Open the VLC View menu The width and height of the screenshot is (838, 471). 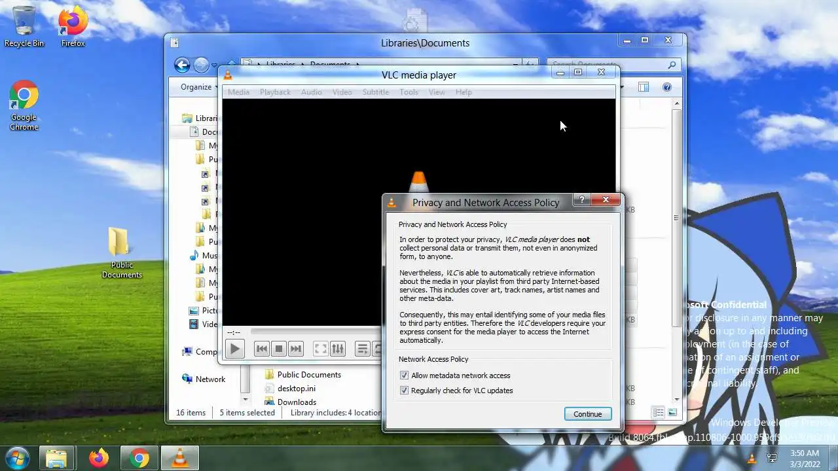(x=437, y=92)
